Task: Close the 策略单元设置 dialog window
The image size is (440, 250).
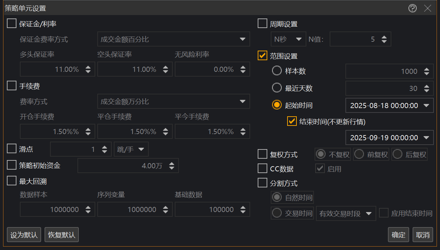Action: pyautogui.click(x=428, y=8)
